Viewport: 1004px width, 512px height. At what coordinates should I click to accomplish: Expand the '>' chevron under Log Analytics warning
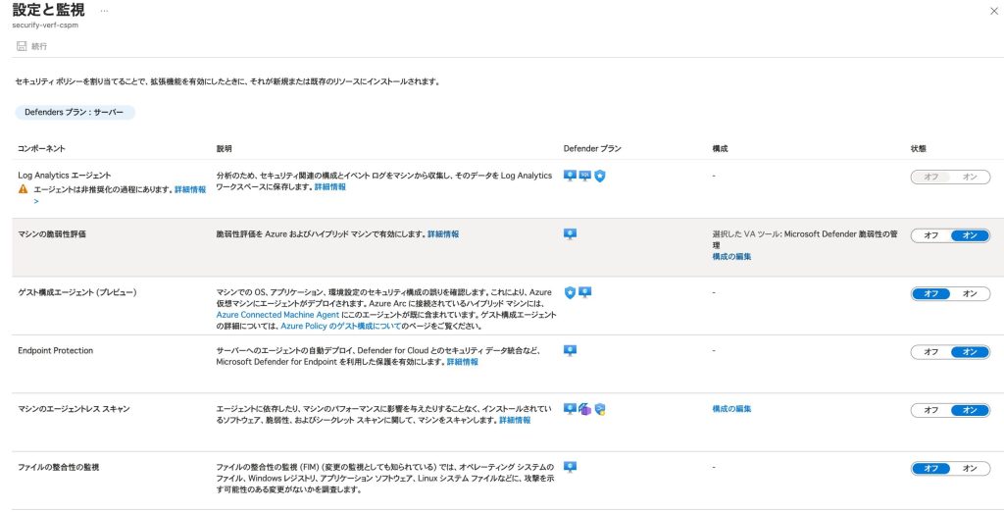[x=36, y=201]
